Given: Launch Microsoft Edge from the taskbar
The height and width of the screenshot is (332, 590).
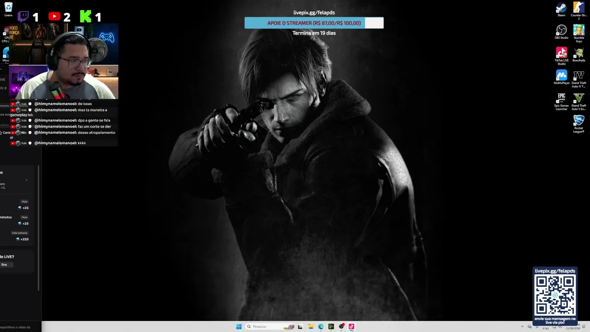Looking at the screenshot, I should 321,326.
